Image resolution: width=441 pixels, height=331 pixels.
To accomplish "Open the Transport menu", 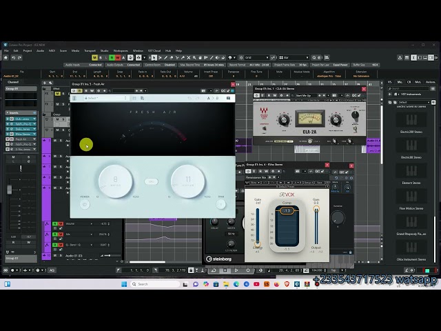I will coord(90,50).
